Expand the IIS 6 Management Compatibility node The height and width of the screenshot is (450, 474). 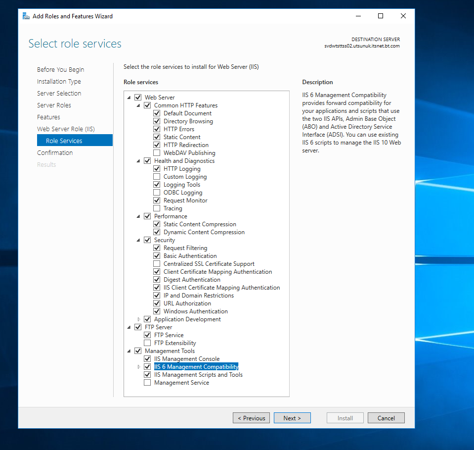click(139, 367)
